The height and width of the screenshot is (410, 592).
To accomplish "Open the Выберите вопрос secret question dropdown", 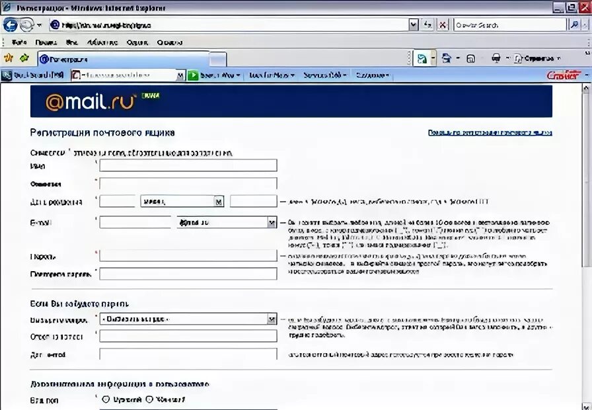I will [188, 319].
